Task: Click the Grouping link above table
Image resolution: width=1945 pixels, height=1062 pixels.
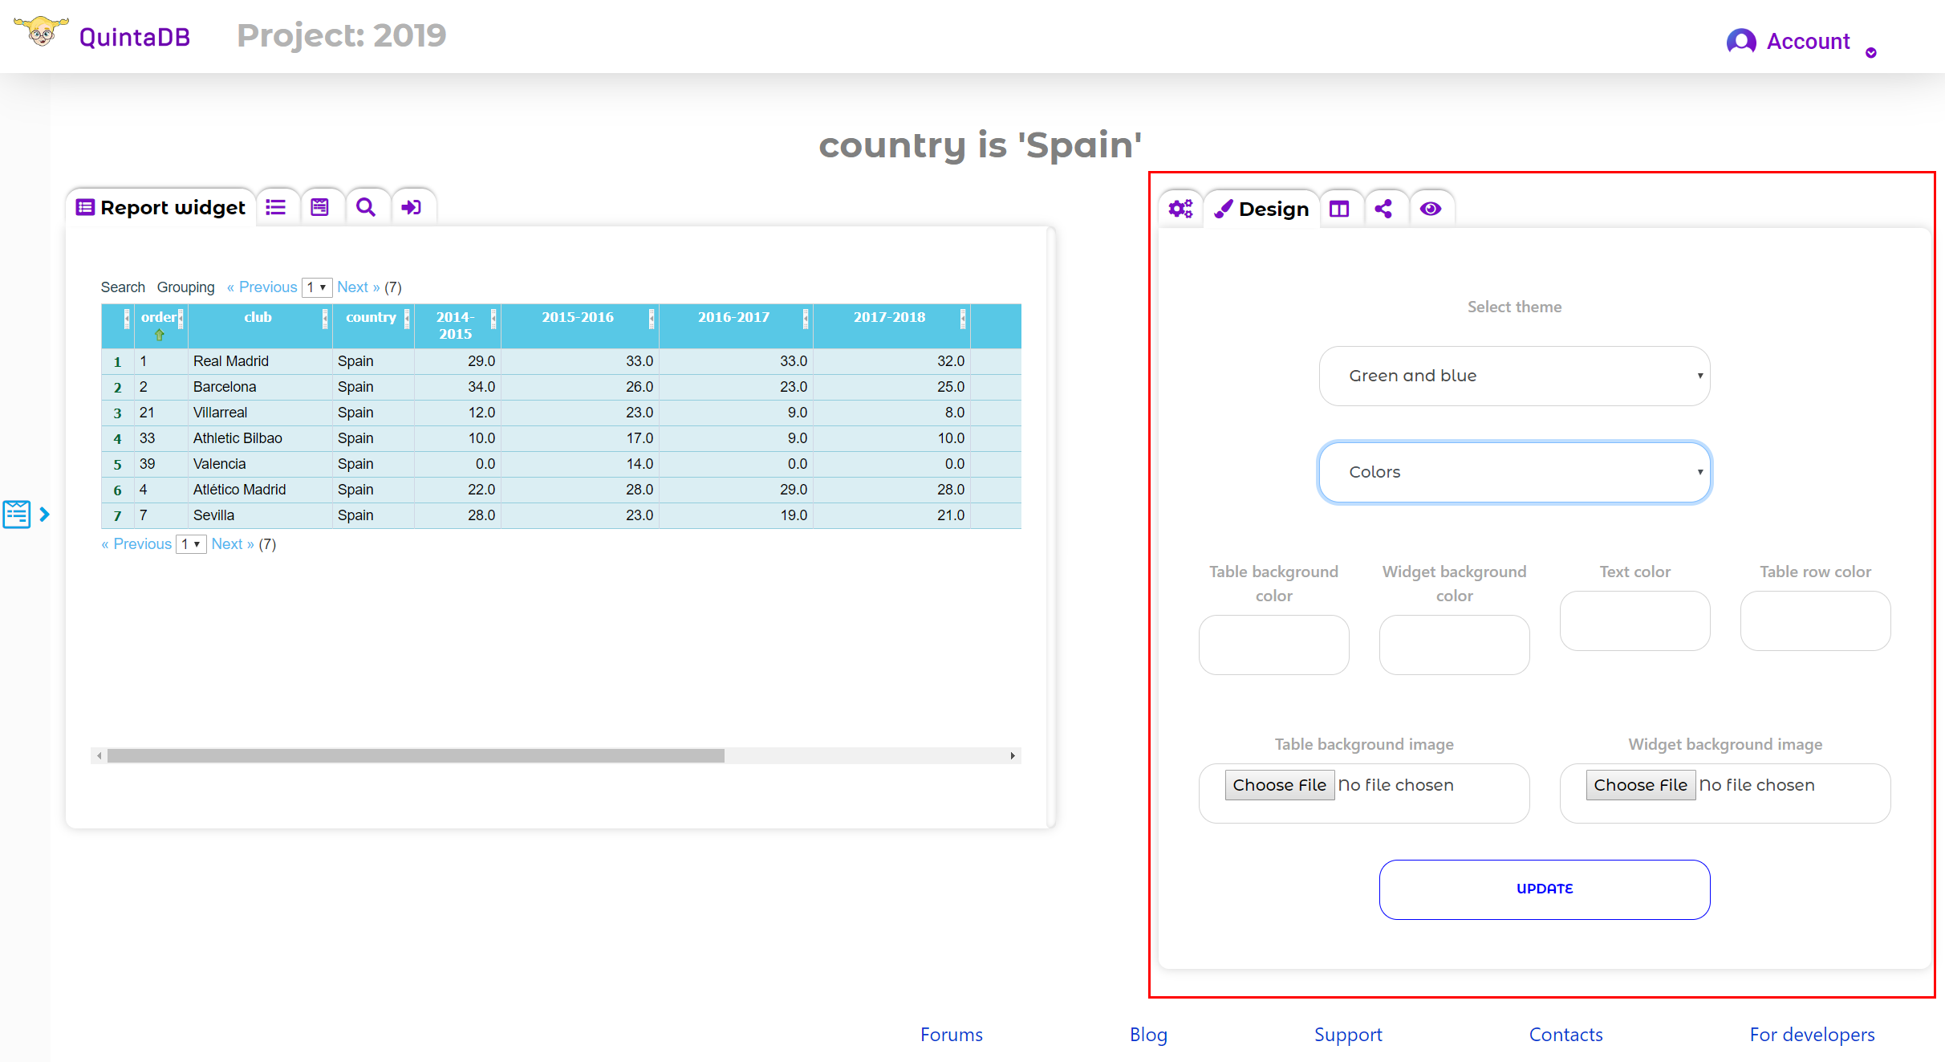Action: click(x=186, y=287)
